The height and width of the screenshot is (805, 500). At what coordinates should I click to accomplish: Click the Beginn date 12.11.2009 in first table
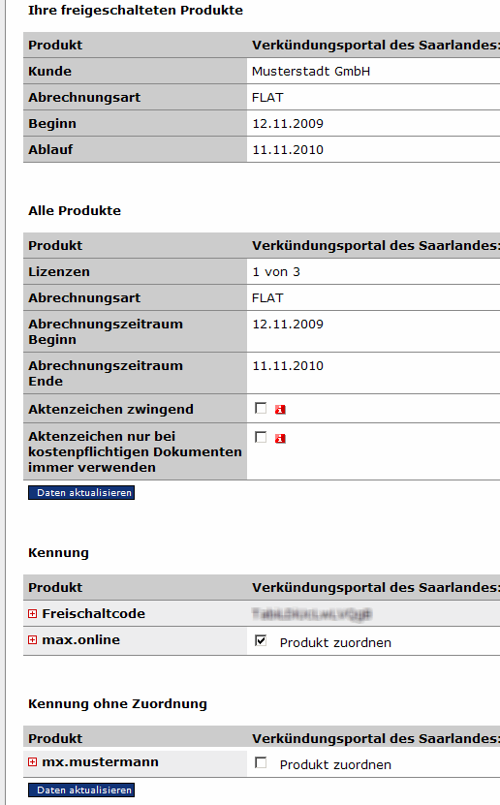288,124
